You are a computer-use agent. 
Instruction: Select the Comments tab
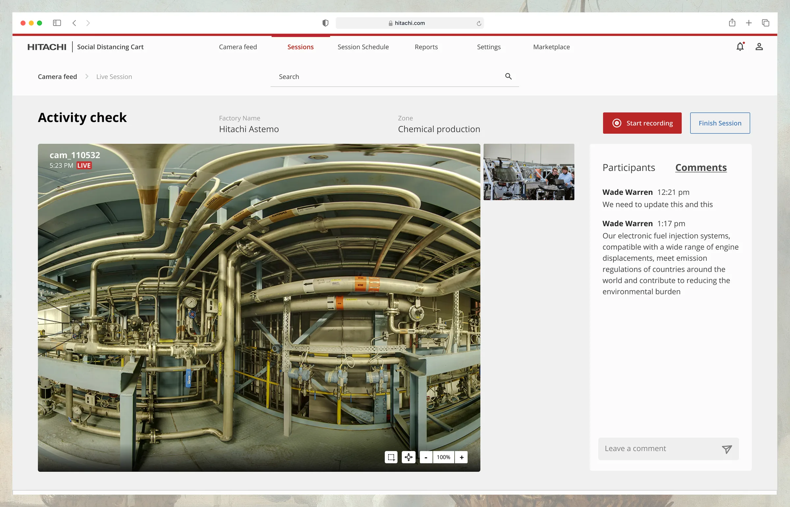[x=701, y=168]
